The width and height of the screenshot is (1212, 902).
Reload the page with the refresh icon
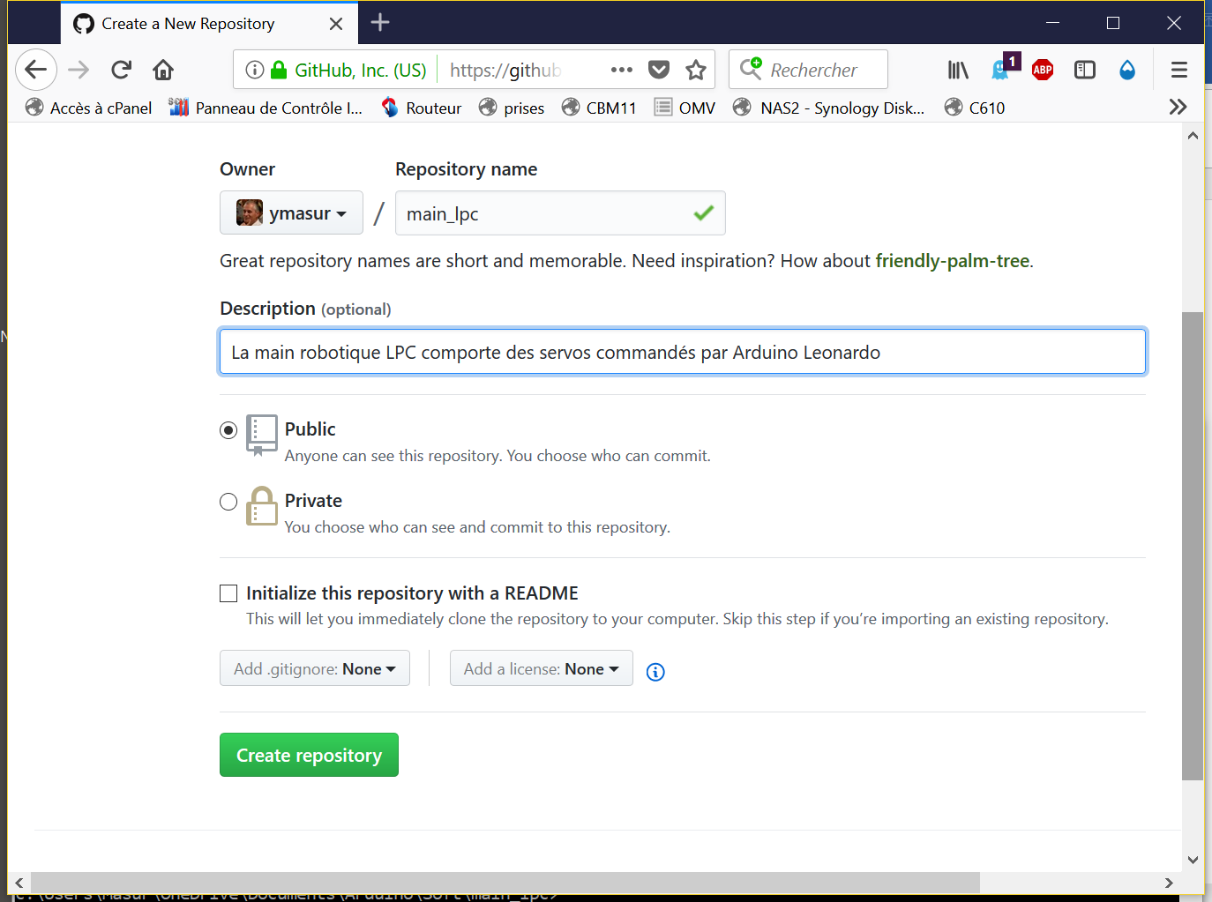point(121,70)
